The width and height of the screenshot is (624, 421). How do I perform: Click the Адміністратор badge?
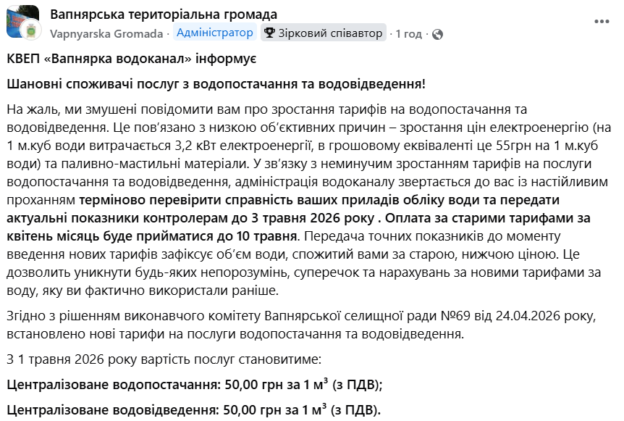215,33
